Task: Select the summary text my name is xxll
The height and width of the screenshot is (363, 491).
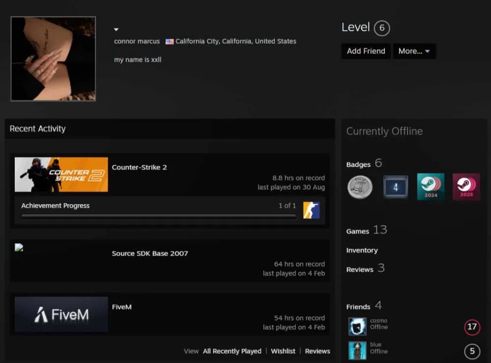Action: coord(138,59)
